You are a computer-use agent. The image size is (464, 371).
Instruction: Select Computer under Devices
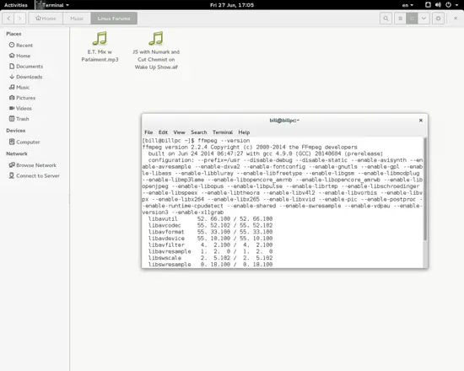[24, 142]
